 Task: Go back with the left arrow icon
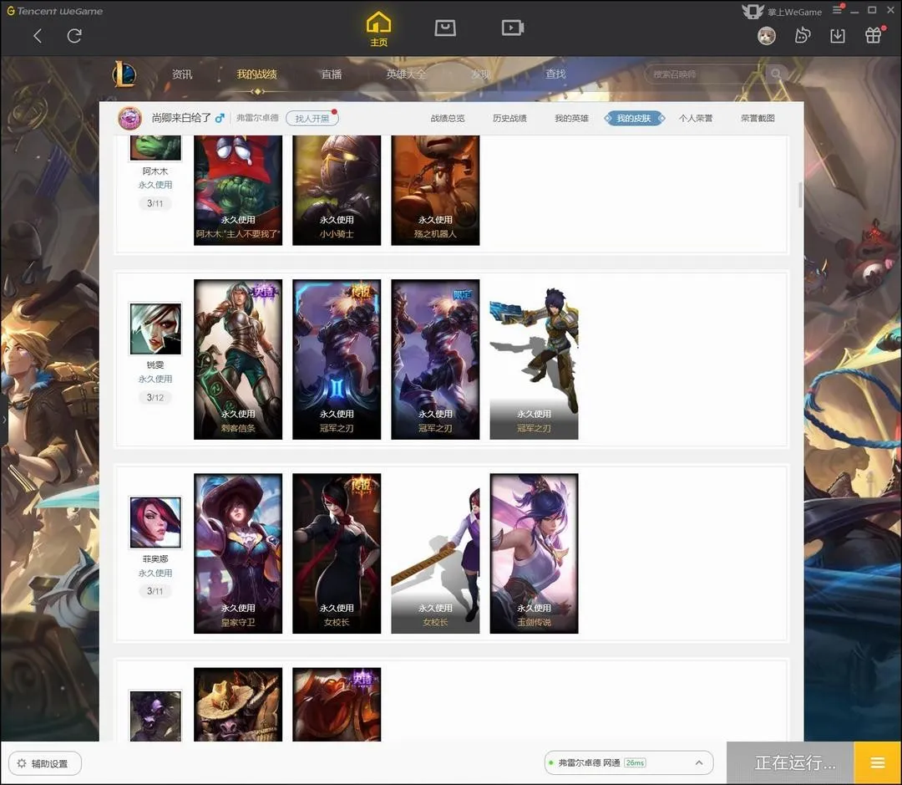[38, 36]
